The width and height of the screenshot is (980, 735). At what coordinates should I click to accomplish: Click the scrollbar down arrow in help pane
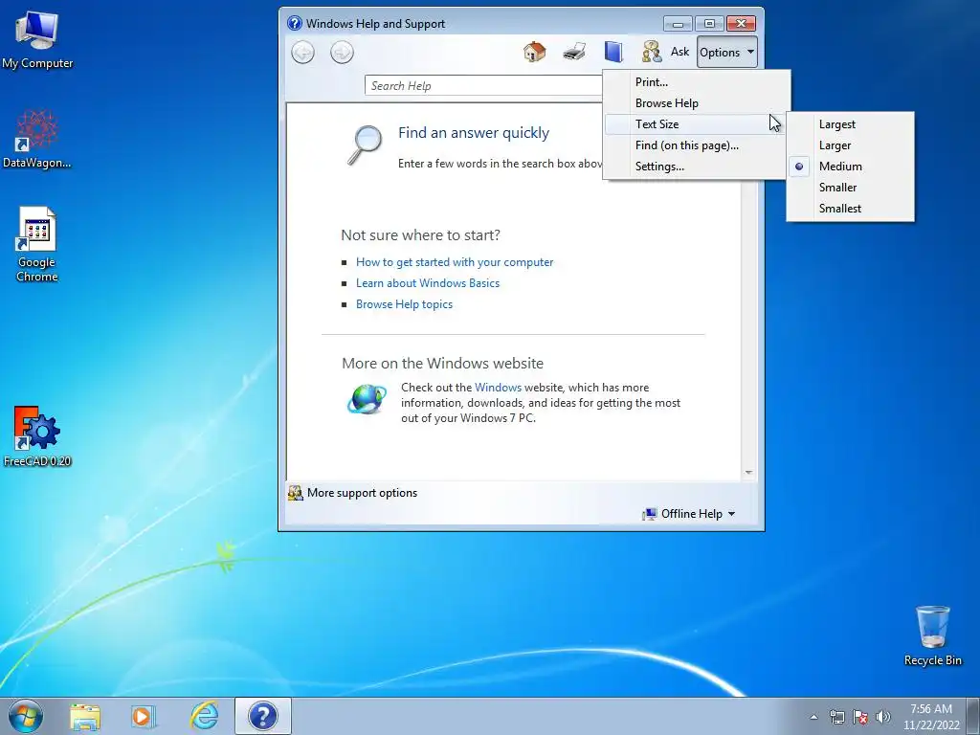click(x=748, y=473)
